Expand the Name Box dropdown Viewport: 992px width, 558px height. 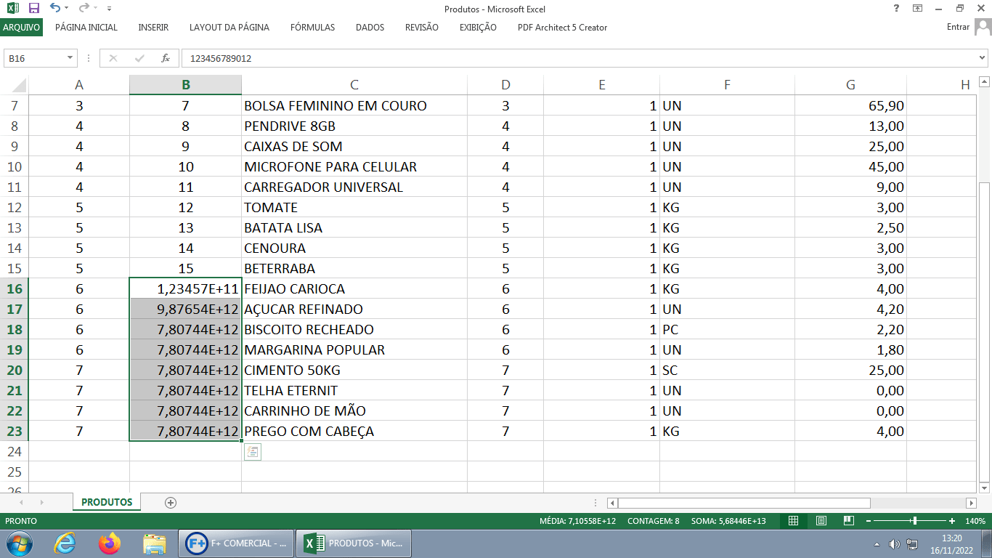pos(70,58)
